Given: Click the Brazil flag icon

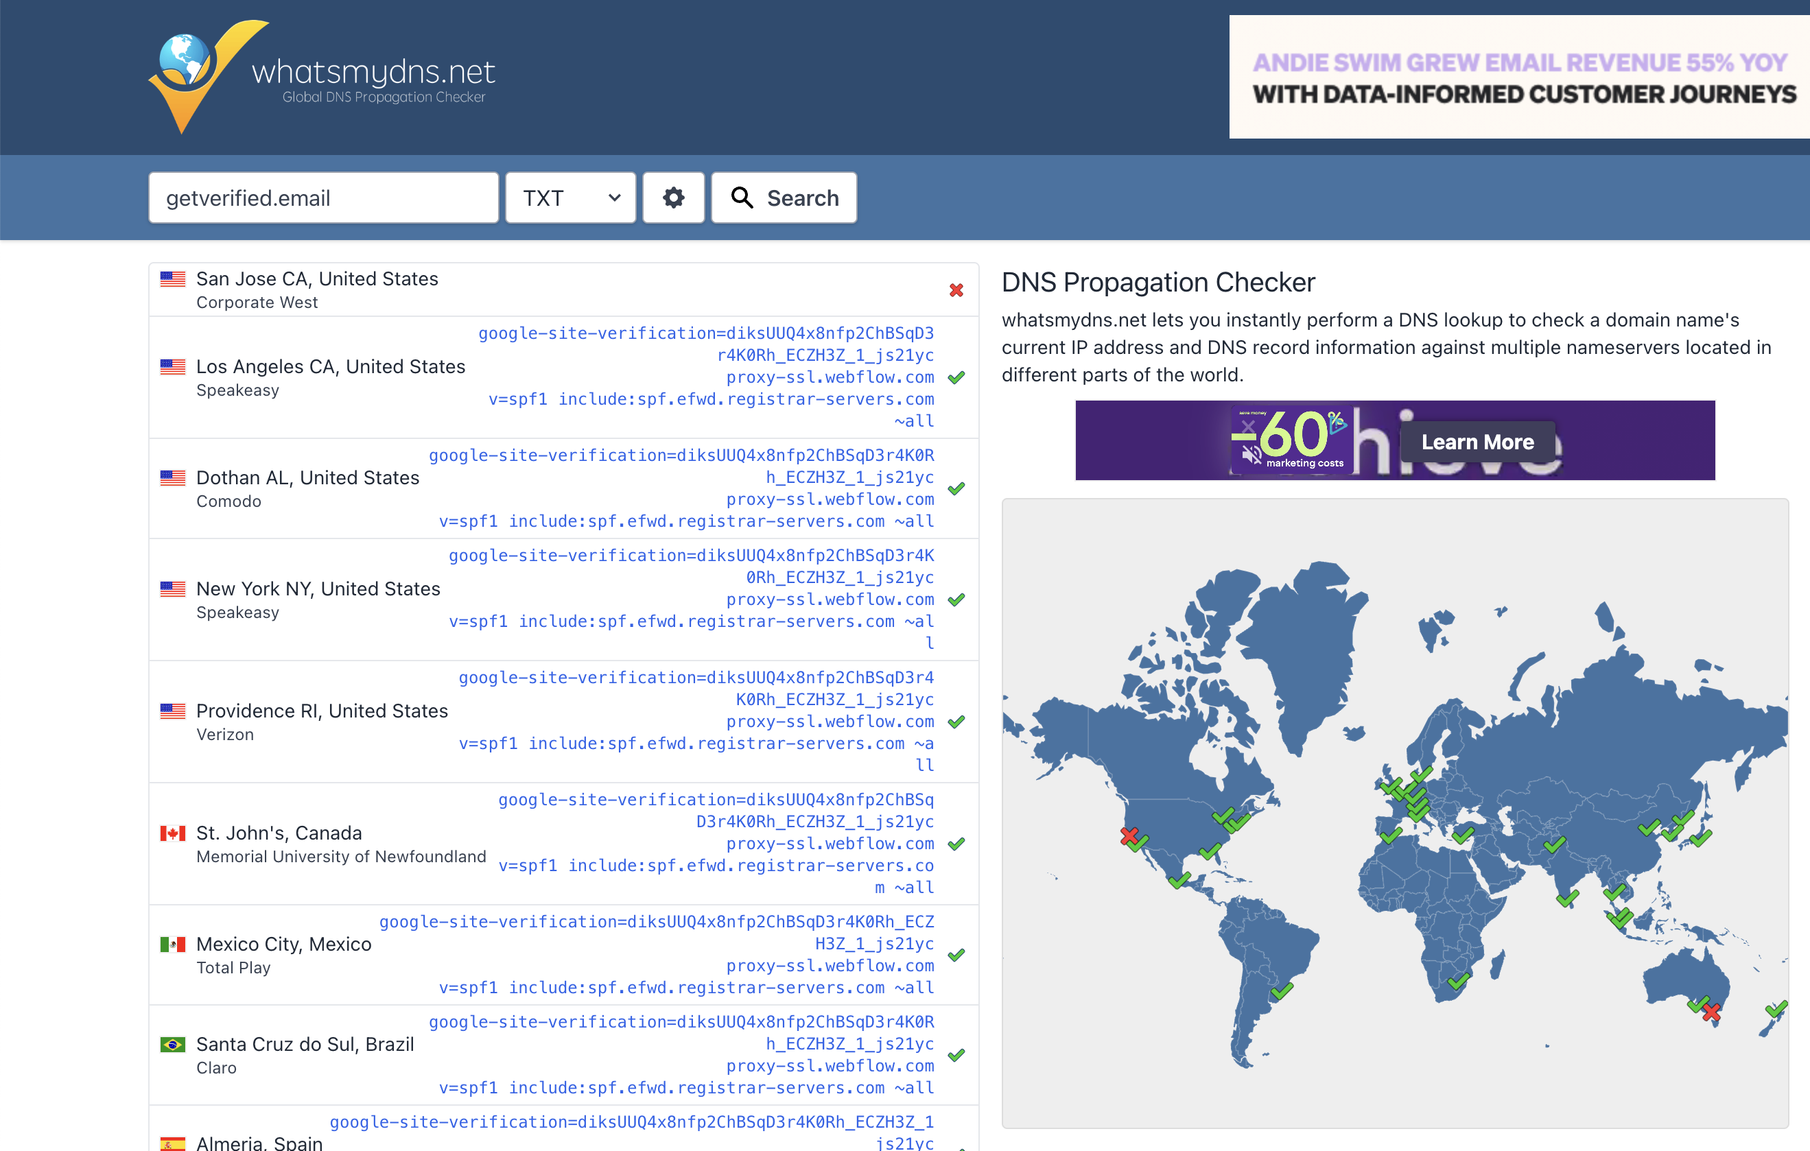Looking at the screenshot, I should click(x=172, y=1044).
